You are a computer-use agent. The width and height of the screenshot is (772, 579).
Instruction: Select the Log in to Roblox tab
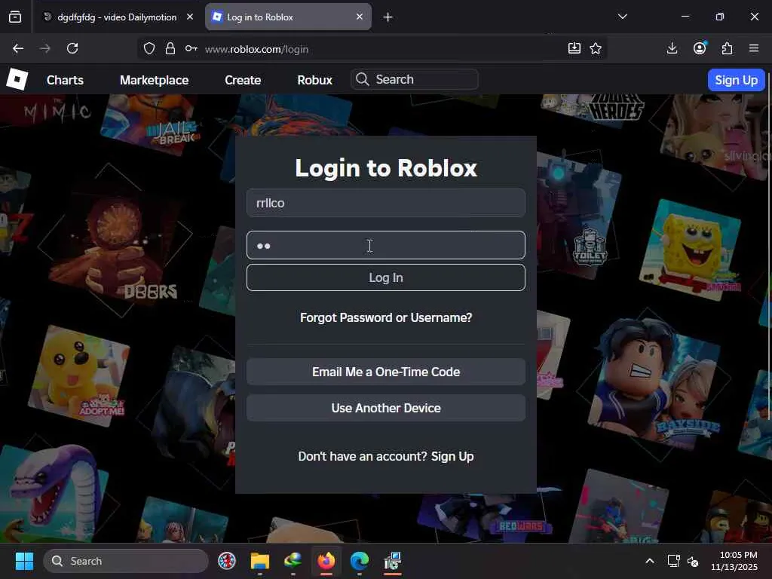[288, 17]
